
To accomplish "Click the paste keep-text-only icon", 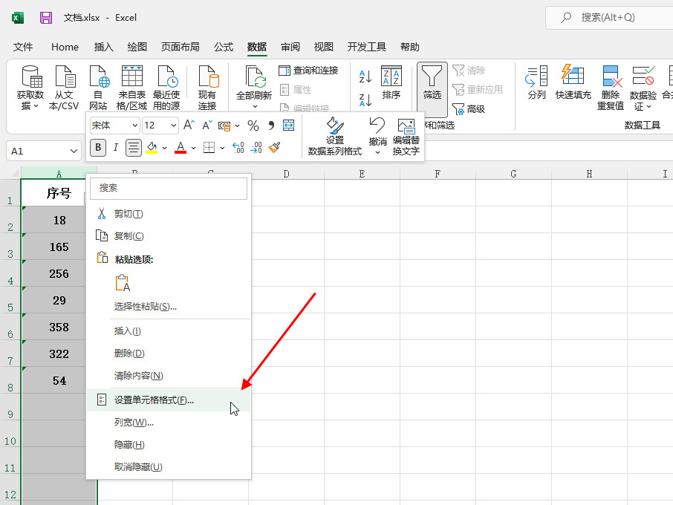I will click(x=123, y=283).
